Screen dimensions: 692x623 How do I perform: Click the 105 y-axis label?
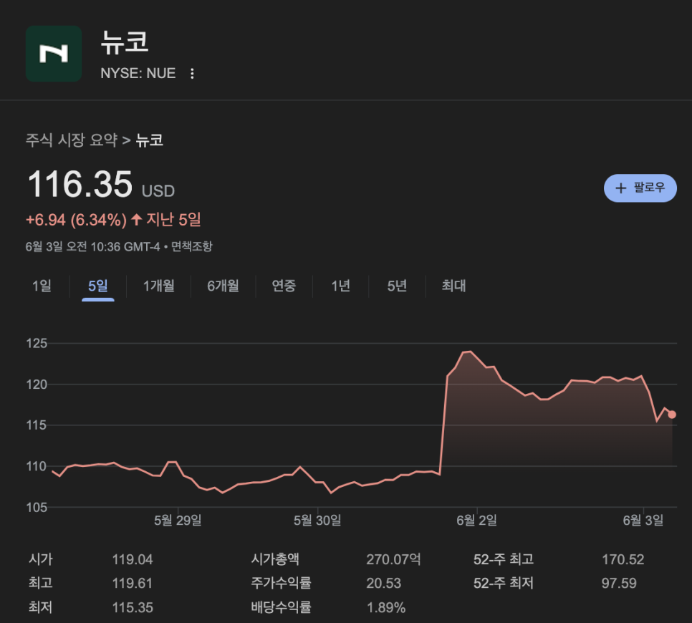tap(37, 508)
